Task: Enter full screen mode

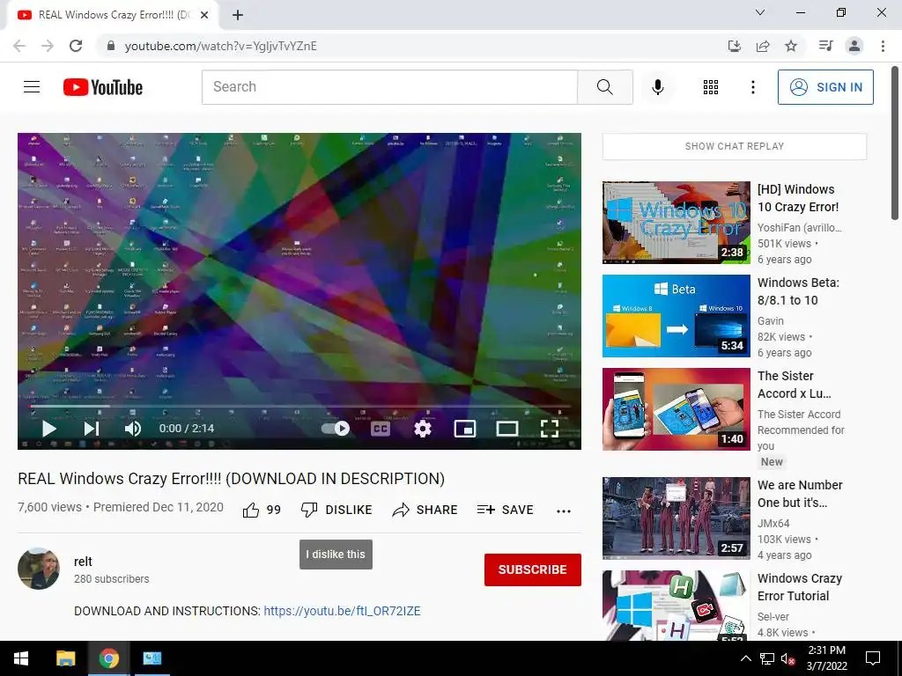Action: [550, 429]
